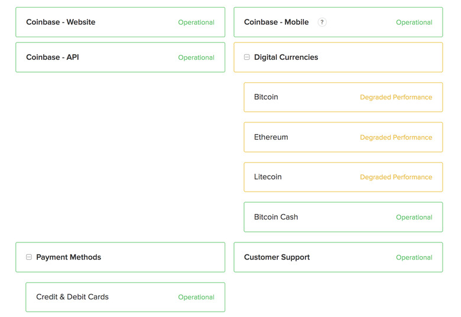Click Operational status for Bitcoin Cash
The width and height of the screenshot is (461, 317).
[x=414, y=217]
